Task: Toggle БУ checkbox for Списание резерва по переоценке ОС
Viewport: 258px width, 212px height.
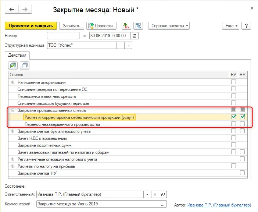Action: click(233, 89)
